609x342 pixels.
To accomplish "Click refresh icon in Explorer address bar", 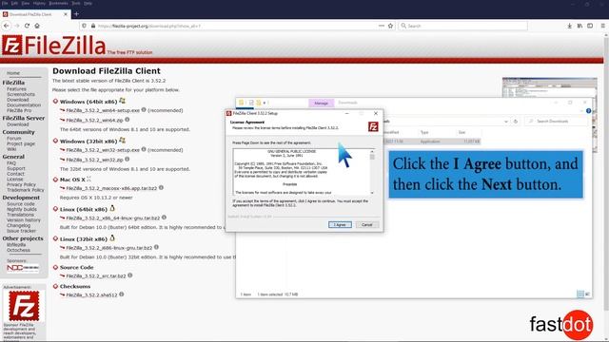I will coord(516,122).
